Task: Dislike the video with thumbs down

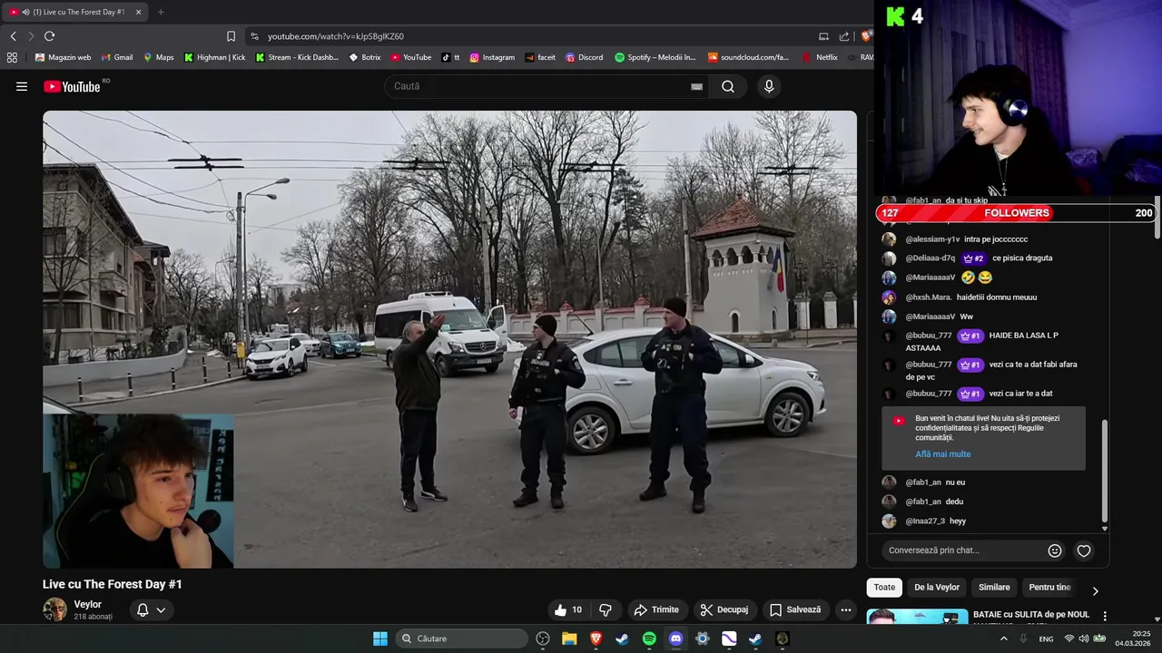Action: tap(606, 609)
